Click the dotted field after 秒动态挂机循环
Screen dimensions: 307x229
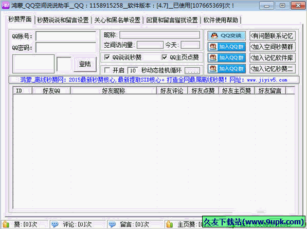coord(192,70)
